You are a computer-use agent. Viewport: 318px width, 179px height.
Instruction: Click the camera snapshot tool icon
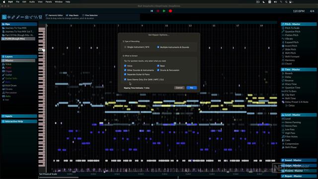(x=27, y=17)
